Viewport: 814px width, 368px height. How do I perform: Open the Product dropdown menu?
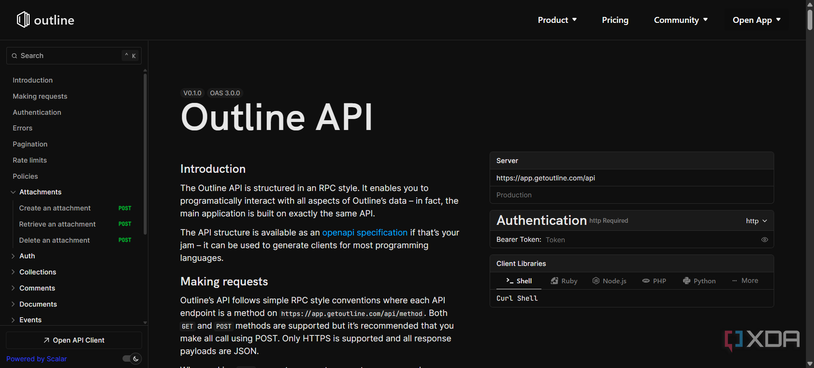557,20
